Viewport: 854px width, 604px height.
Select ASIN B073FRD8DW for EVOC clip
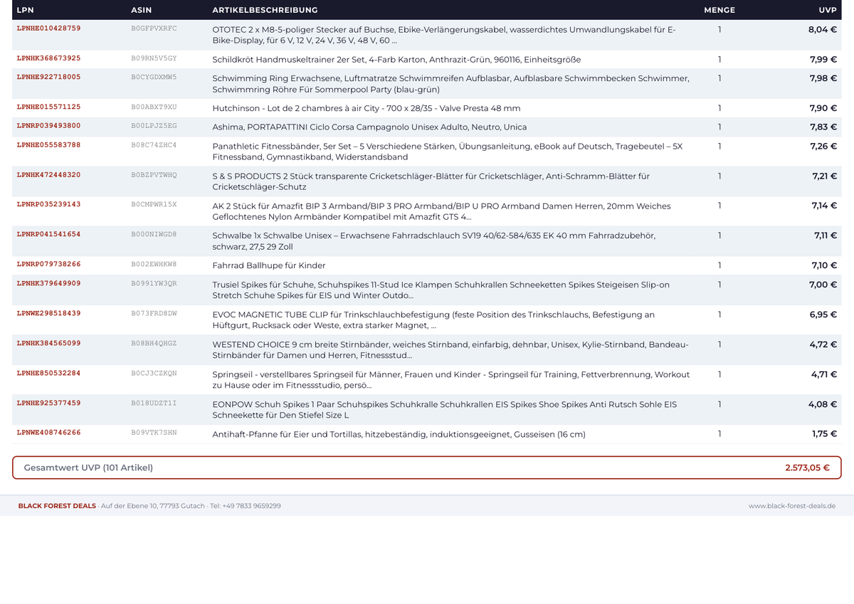(154, 313)
